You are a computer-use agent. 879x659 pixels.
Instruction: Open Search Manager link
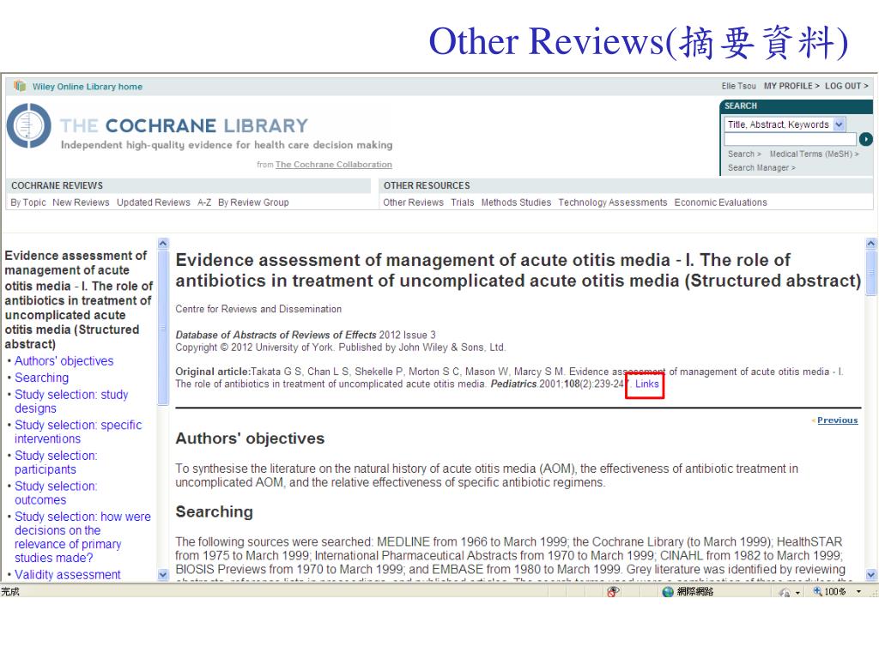click(761, 167)
